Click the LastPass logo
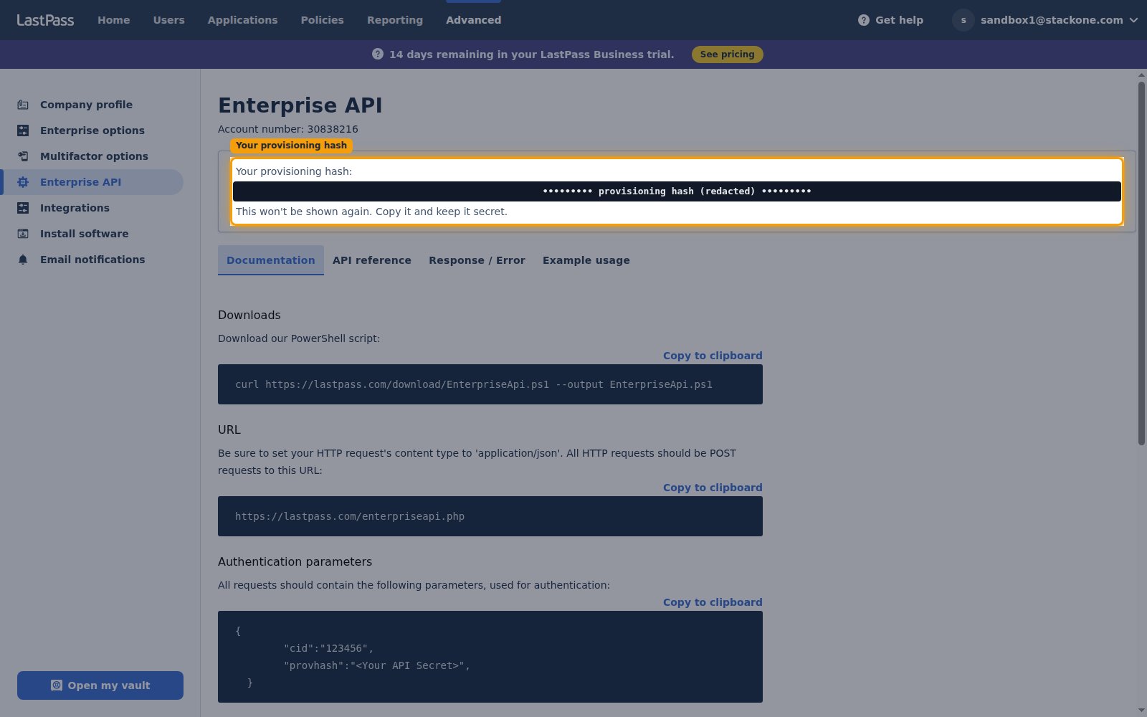 coord(45,20)
